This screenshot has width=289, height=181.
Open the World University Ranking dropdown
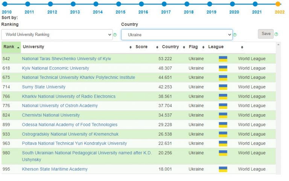coord(57,35)
